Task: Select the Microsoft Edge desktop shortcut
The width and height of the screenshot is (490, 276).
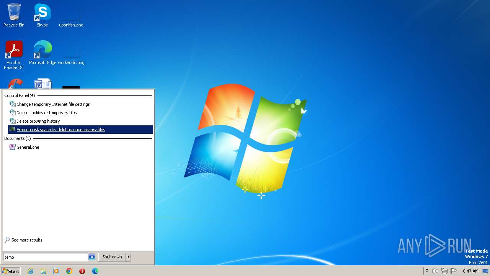Action: (42, 53)
